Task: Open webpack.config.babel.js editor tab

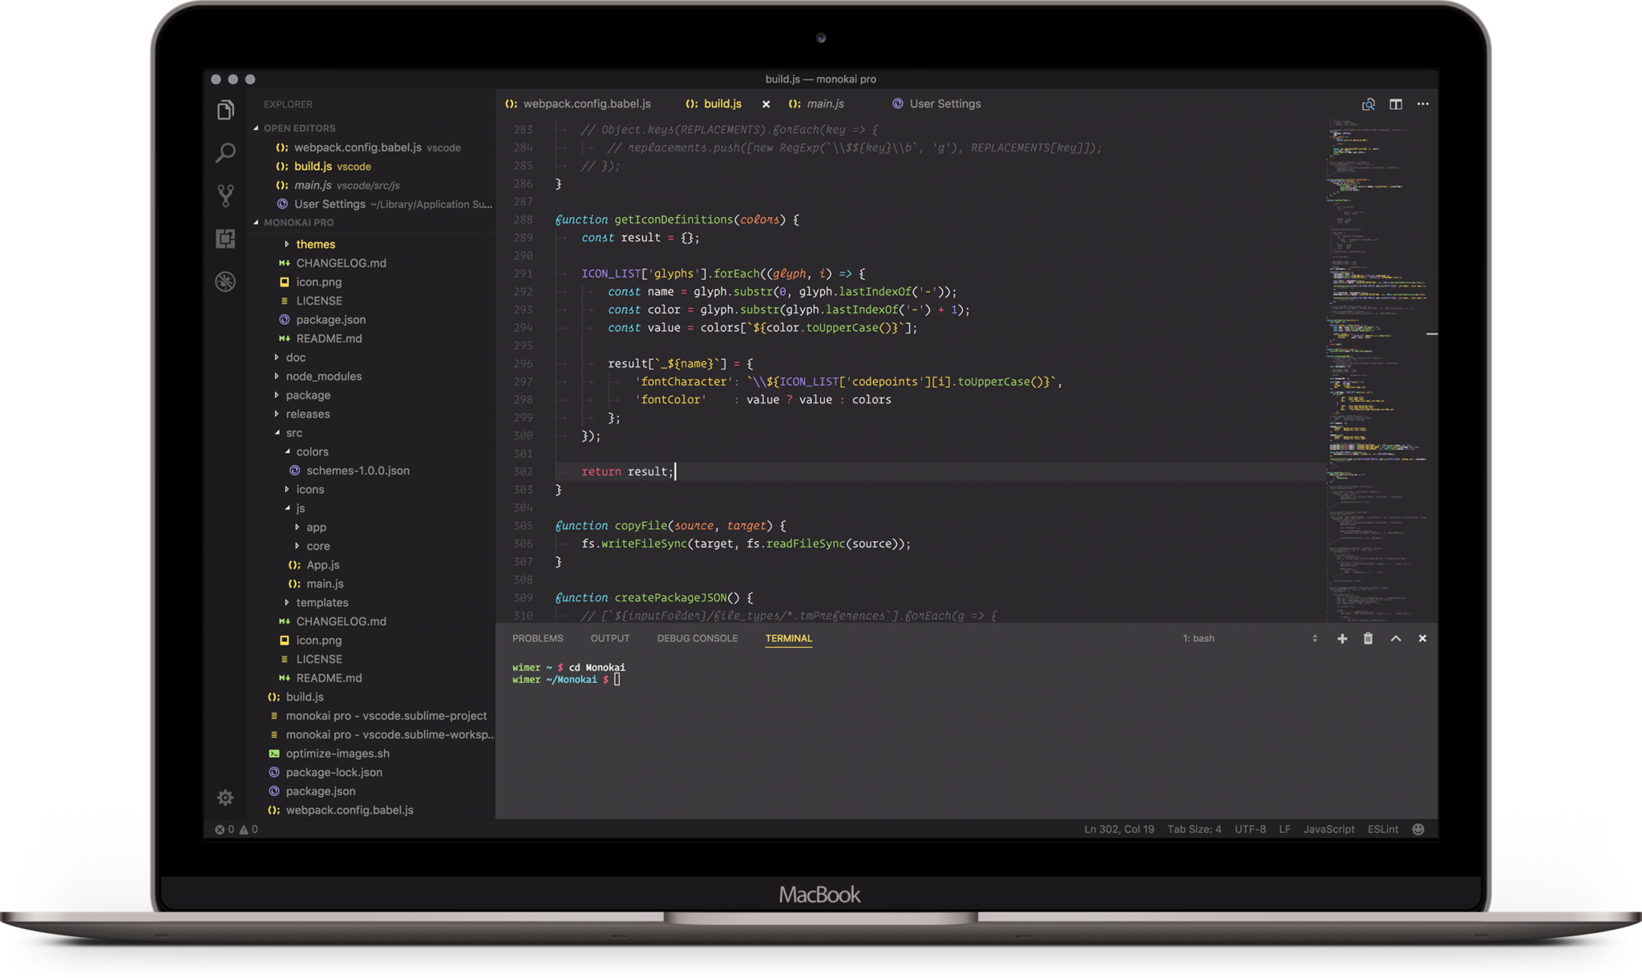Action: [x=584, y=103]
